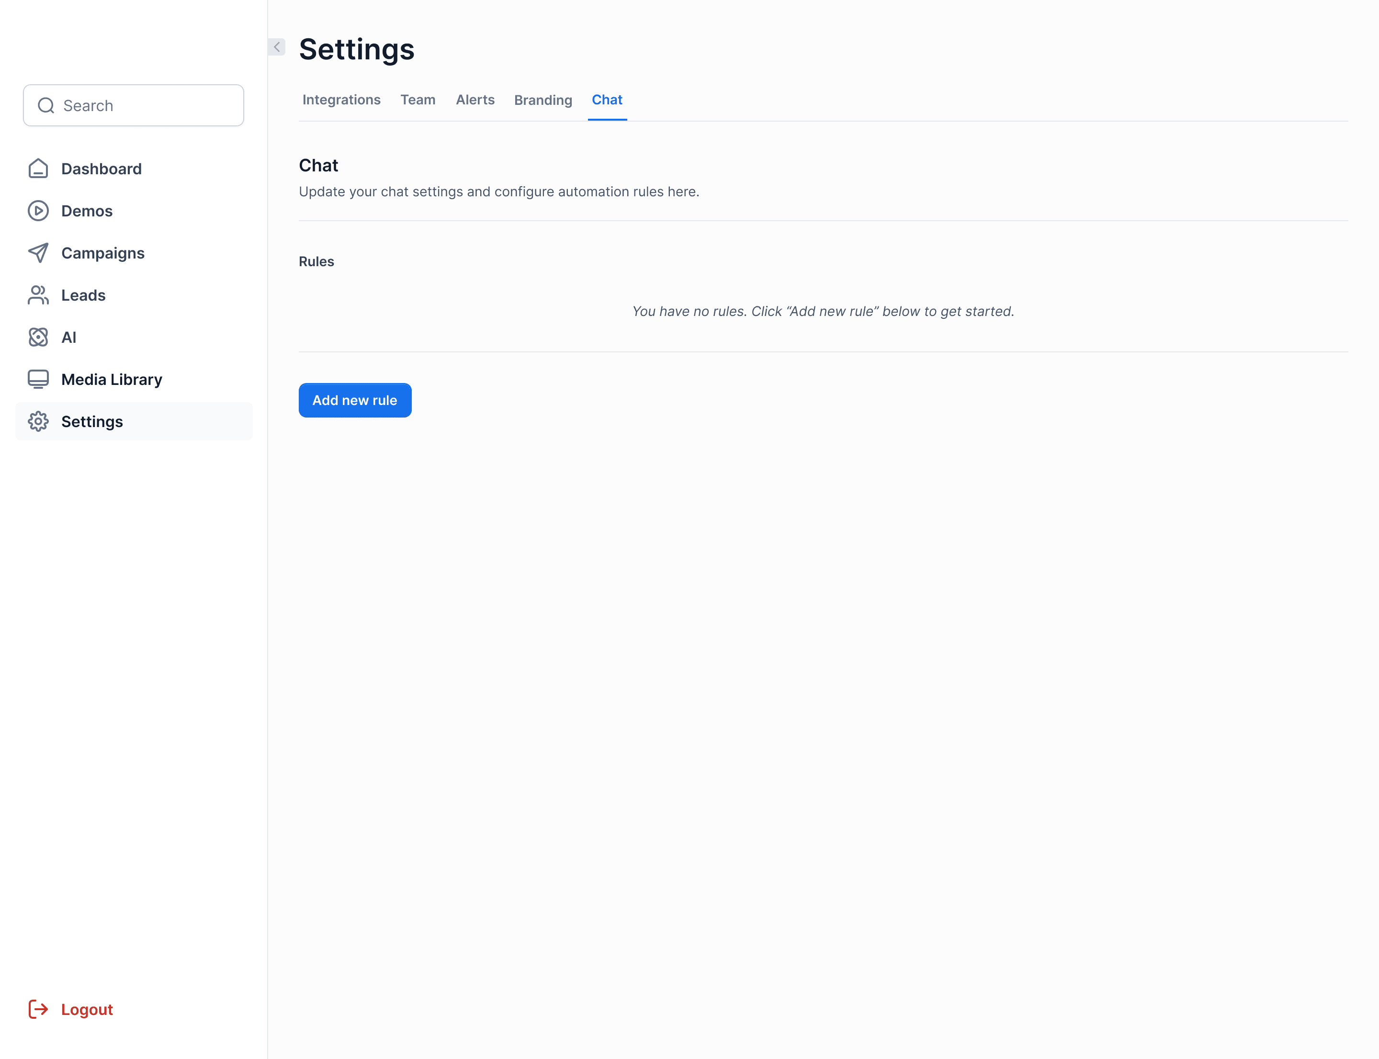Expand the Chat rules section
This screenshot has height=1059, width=1379.
click(x=355, y=400)
